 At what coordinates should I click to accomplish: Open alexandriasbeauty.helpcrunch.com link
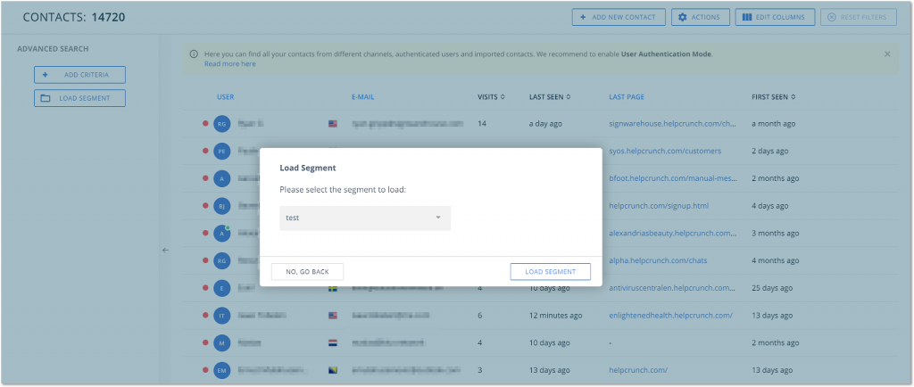(673, 234)
